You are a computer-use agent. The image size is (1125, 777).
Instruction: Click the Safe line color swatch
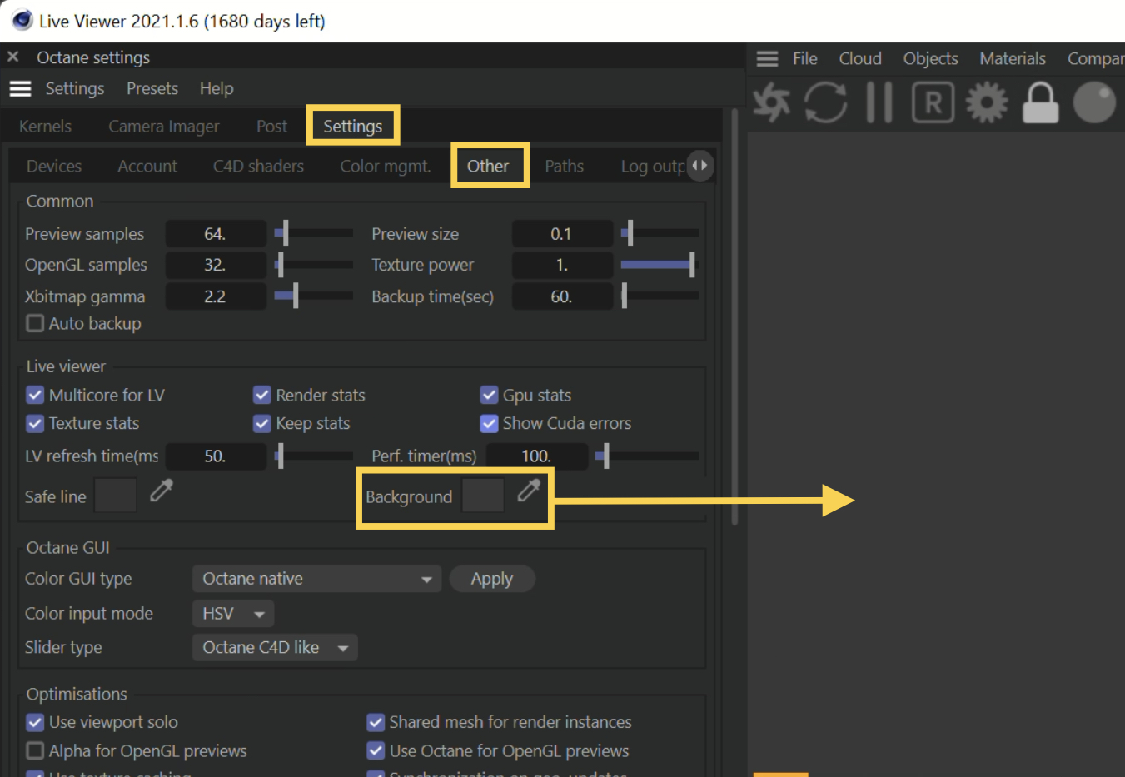[116, 496]
